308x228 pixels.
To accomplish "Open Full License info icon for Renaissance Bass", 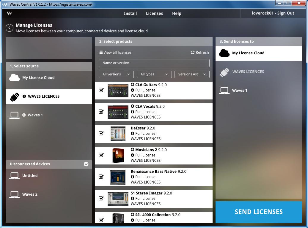I will point(132,177).
